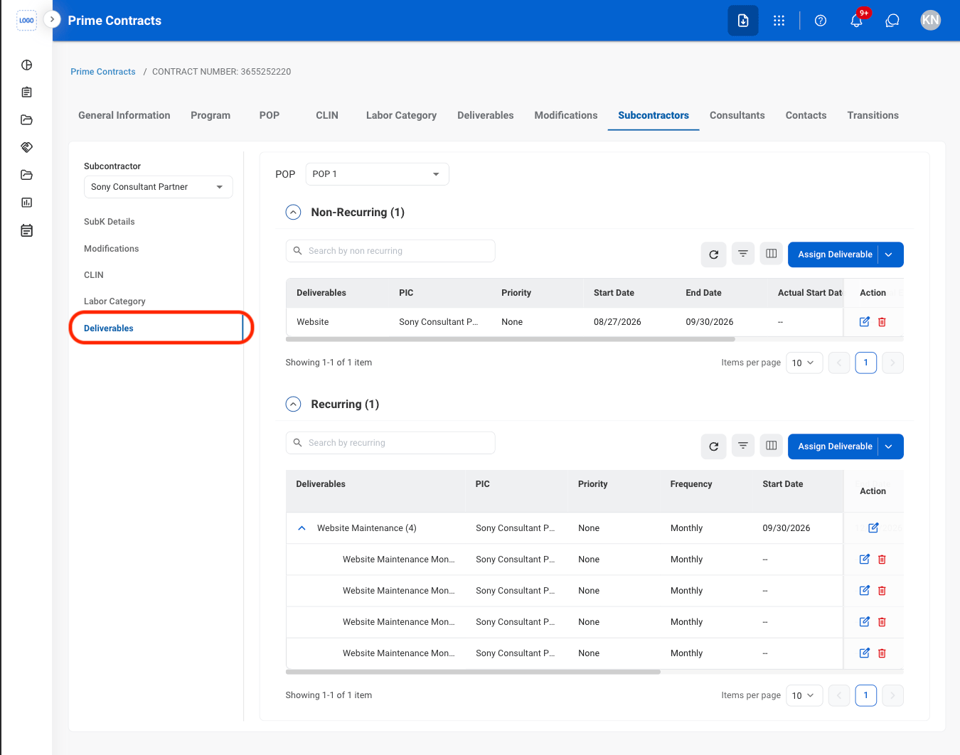960x755 pixels.
Task: Open Recurring items per page dropdown
Action: point(804,696)
